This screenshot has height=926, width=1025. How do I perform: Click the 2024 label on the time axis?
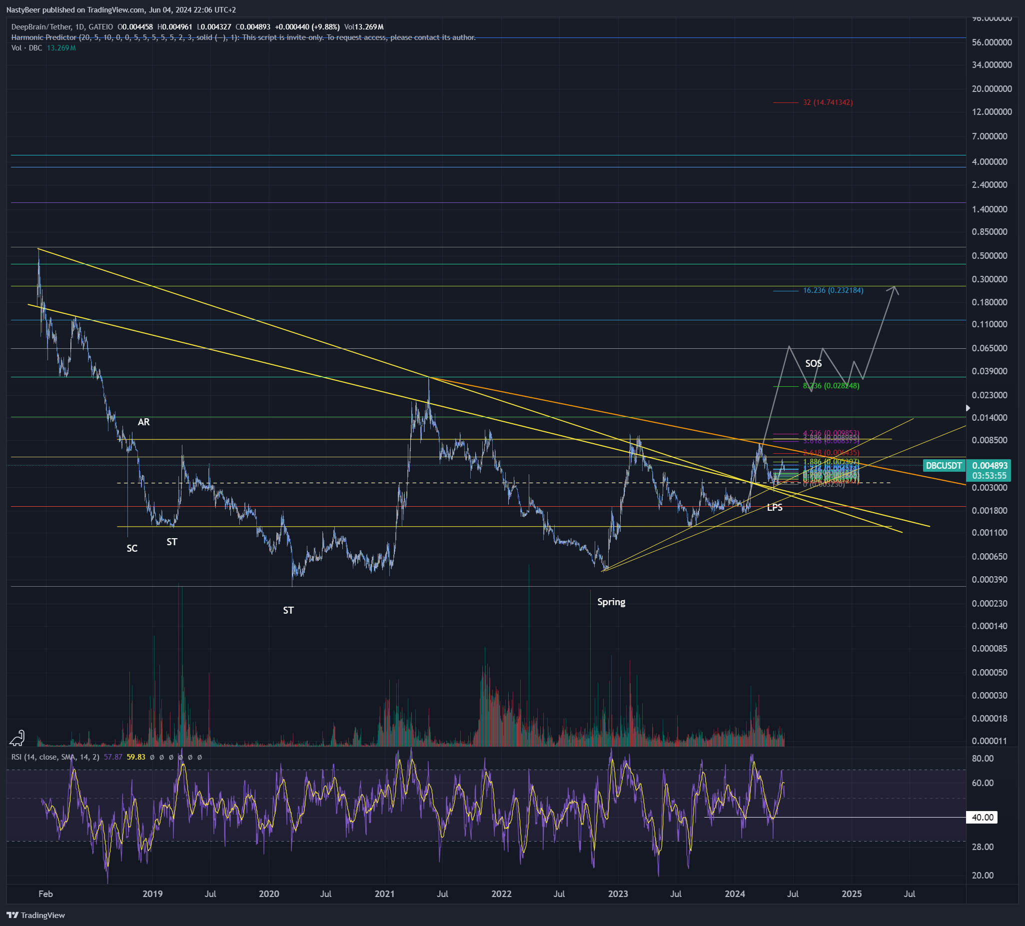point(735,894)
